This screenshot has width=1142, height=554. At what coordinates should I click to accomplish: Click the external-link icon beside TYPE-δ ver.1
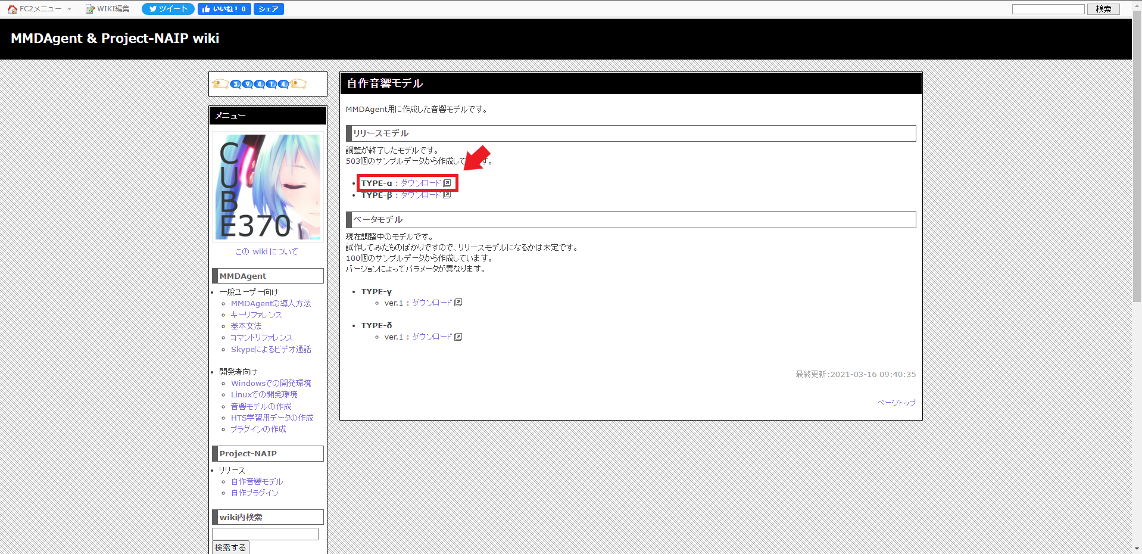pyautogui.click(x=458, y=337)
